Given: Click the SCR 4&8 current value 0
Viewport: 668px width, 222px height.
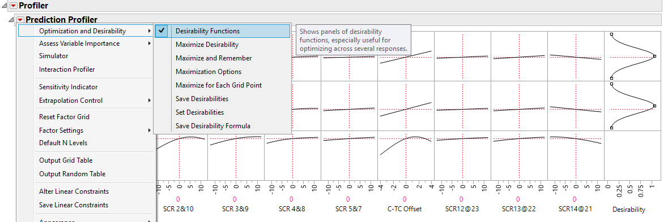Looking at the screenshot, I should click(291, 199).
